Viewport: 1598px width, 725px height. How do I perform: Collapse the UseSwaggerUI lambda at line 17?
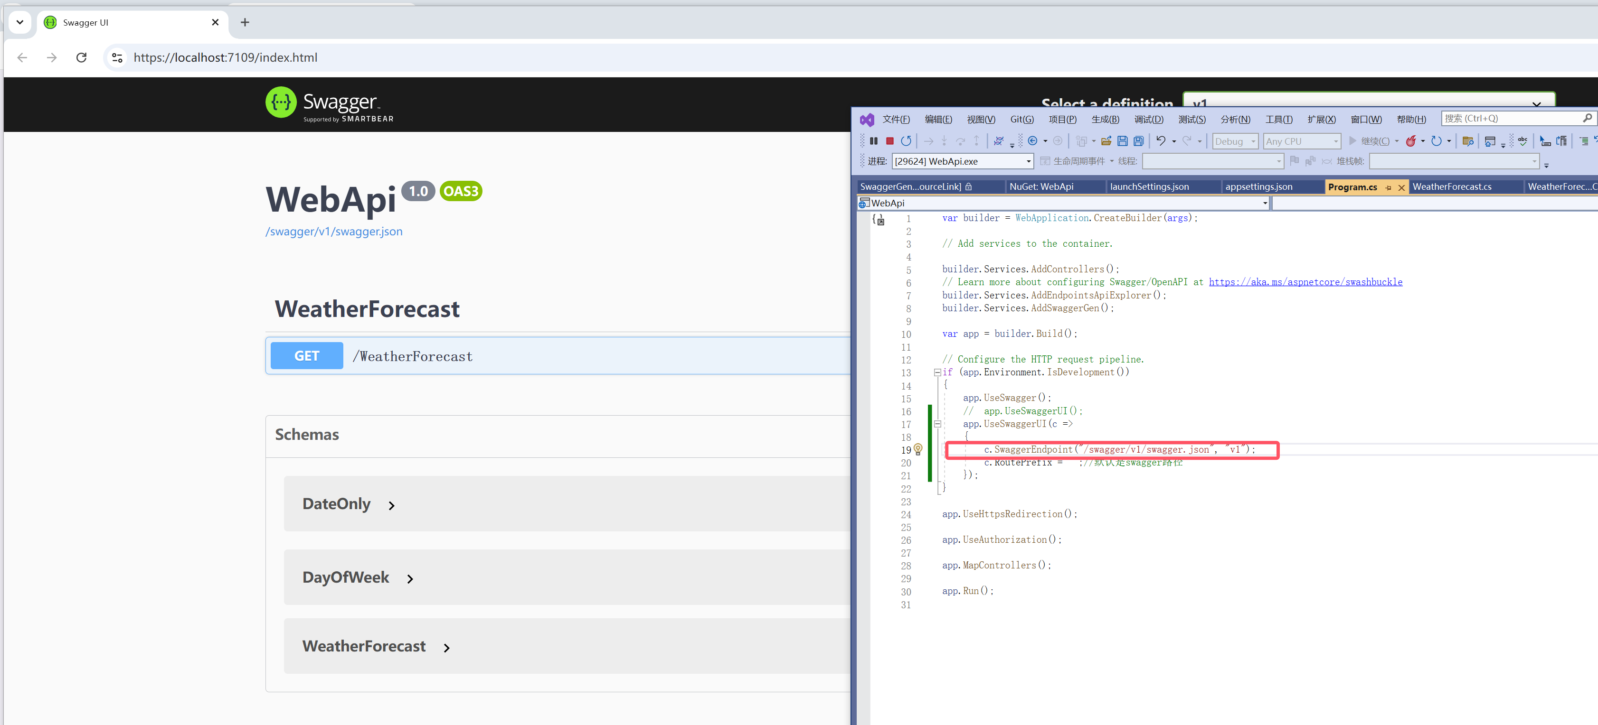(937, 424)
